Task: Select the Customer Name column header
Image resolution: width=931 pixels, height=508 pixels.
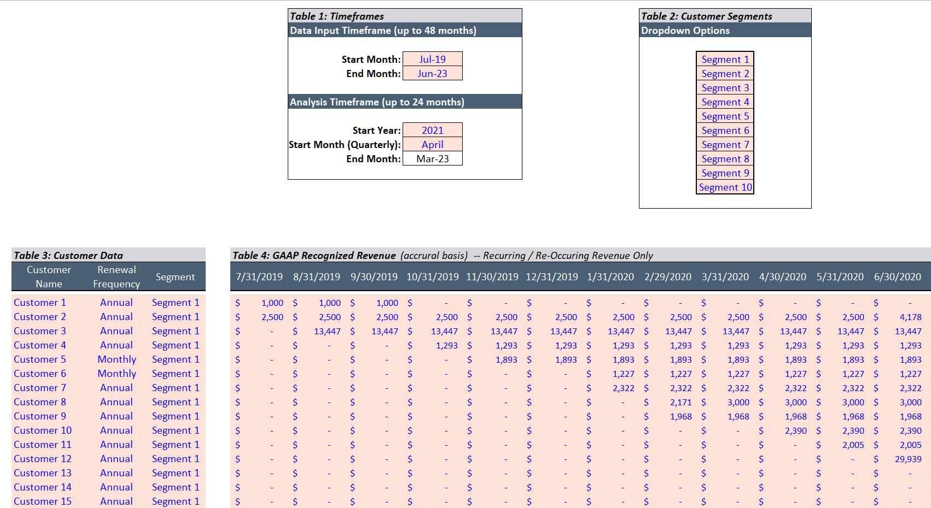Action: 49,276
